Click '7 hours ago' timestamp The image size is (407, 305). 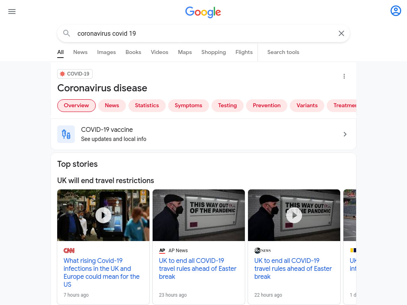(x=76, y=295)
